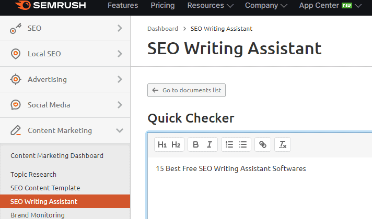Click the Local SEO pin icon
Screen dimensions: 372x219
[16, 54]
